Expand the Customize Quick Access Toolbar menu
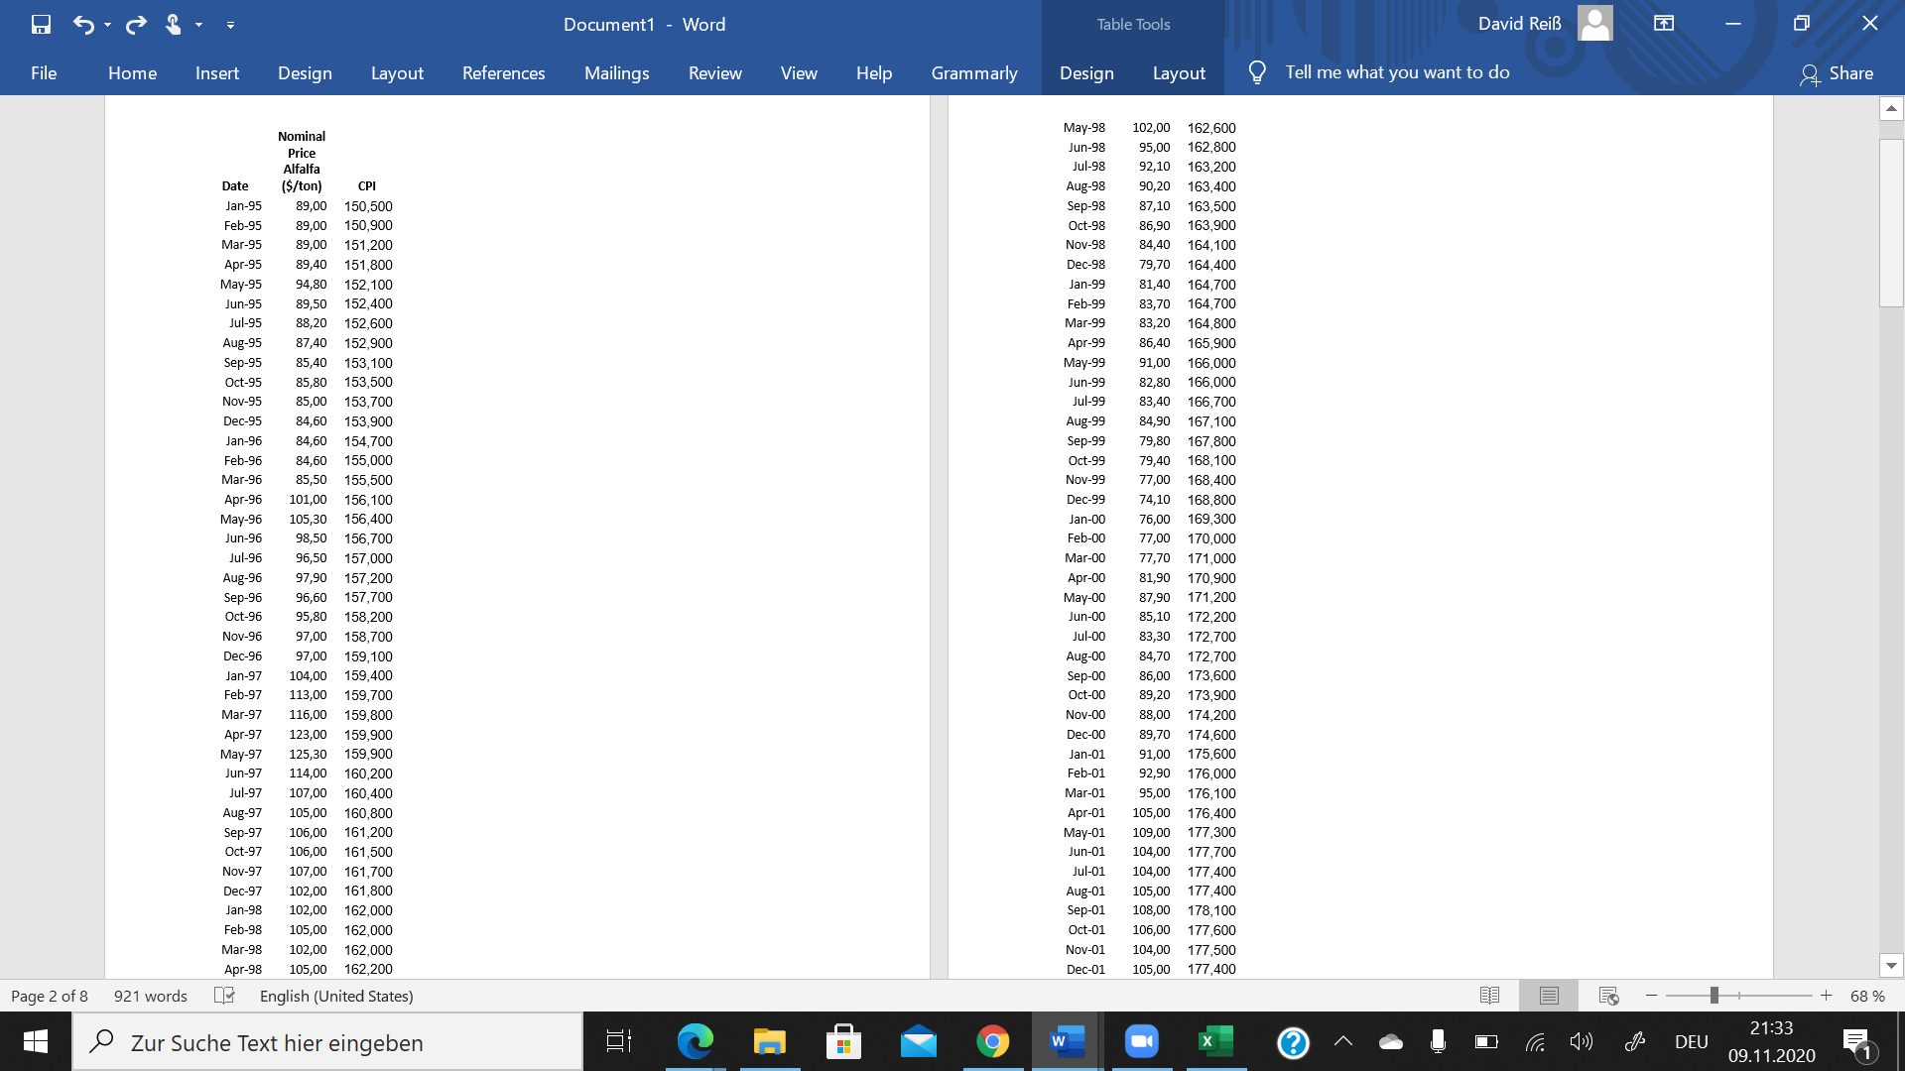 pyautogui.click(x=231, y=25)
